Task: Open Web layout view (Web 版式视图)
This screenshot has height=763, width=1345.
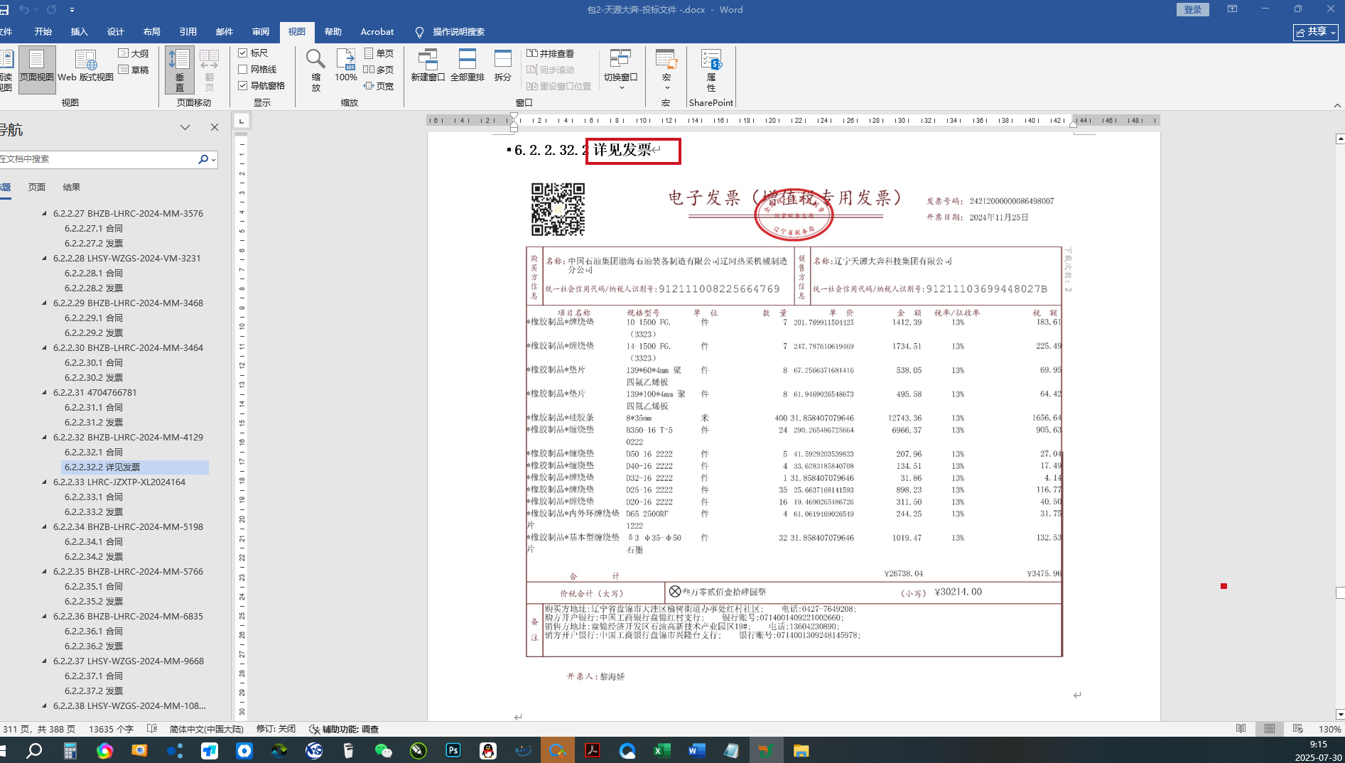Action: coord(85,67)
